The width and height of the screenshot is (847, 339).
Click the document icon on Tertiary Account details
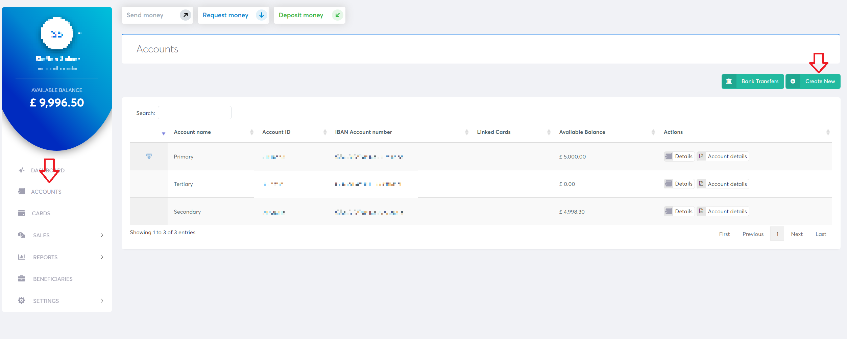(701, 184)
